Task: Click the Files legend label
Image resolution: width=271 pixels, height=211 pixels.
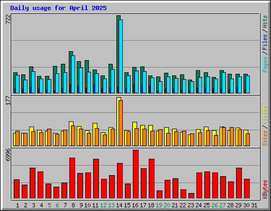Action: pos(265,42)
